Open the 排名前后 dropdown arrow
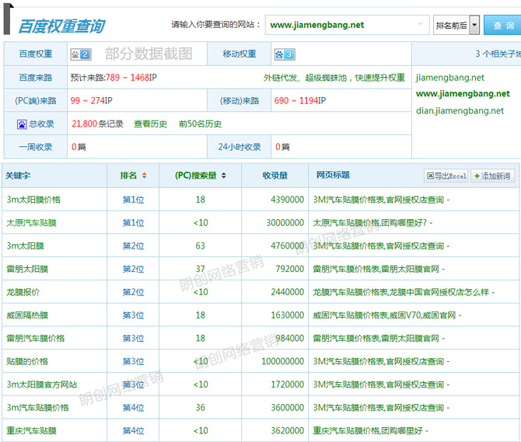This screenshot has height=442, width=521. [x=474, y=25]
